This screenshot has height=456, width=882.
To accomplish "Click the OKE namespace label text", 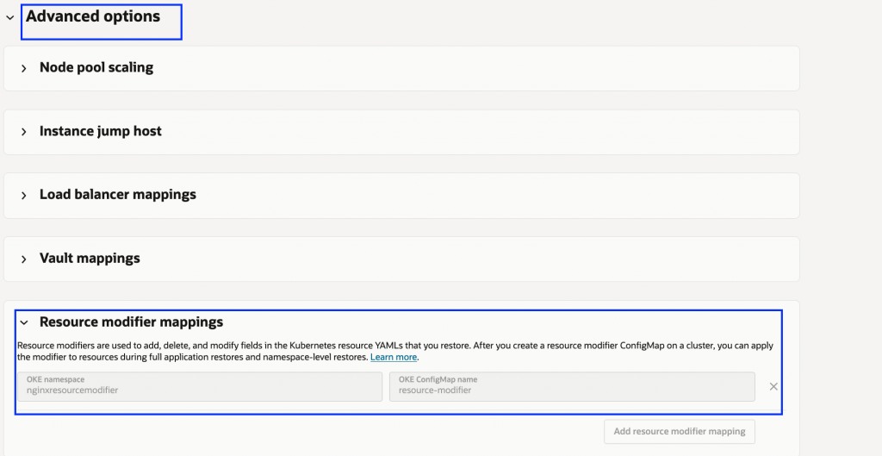I will pos(55,379).
